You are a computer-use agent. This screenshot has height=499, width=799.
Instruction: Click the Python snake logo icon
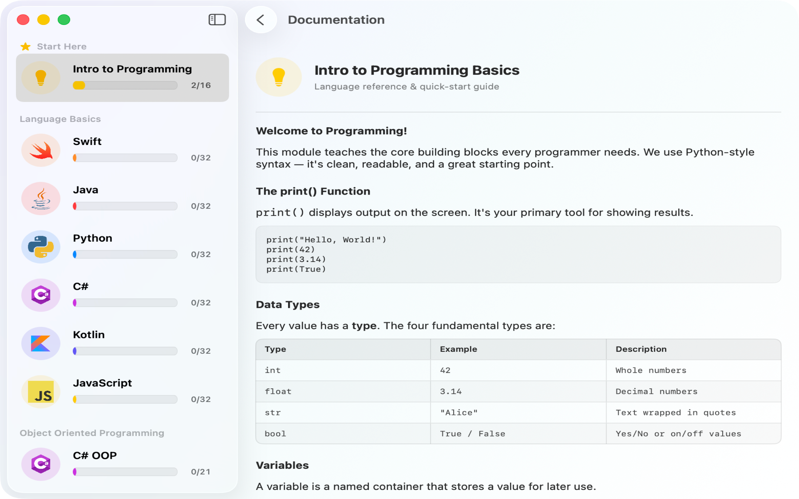[x=41, y=247]
